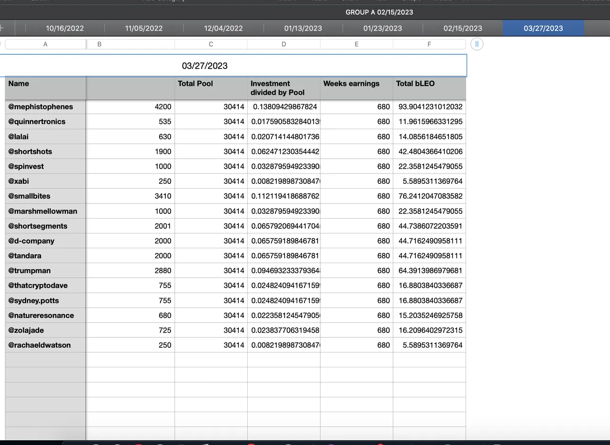Click the @tandara name cell
The width and height of the screenshot is (610, 445).
click(46, 255)
